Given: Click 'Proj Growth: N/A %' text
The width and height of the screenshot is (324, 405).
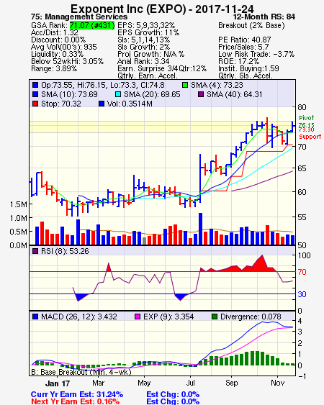Looking at the screenshot, I should 150,55.
